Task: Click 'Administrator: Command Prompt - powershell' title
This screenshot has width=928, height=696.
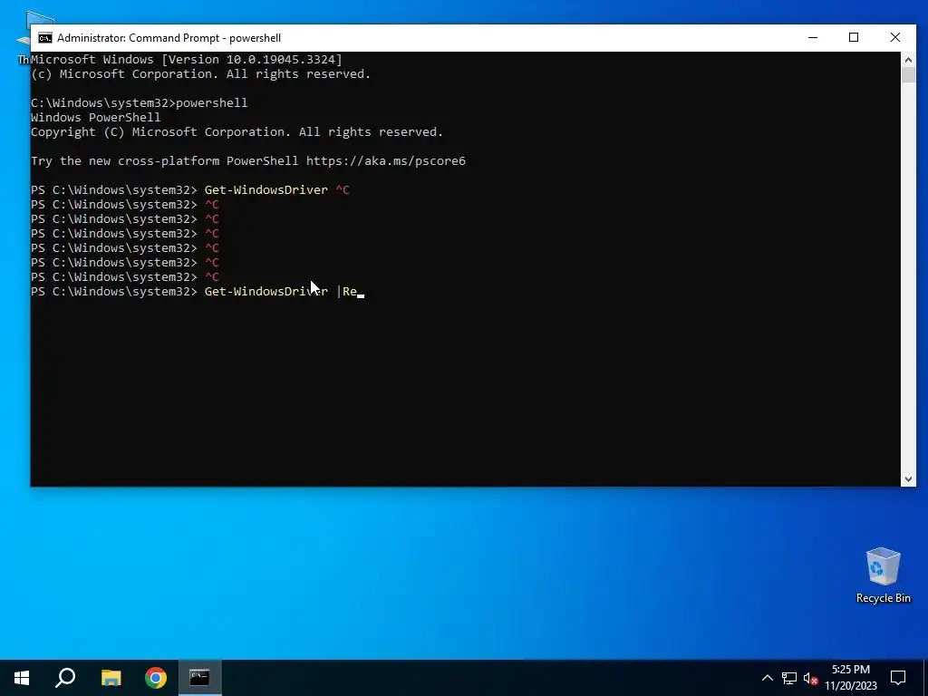Action: tap(169, 38)
